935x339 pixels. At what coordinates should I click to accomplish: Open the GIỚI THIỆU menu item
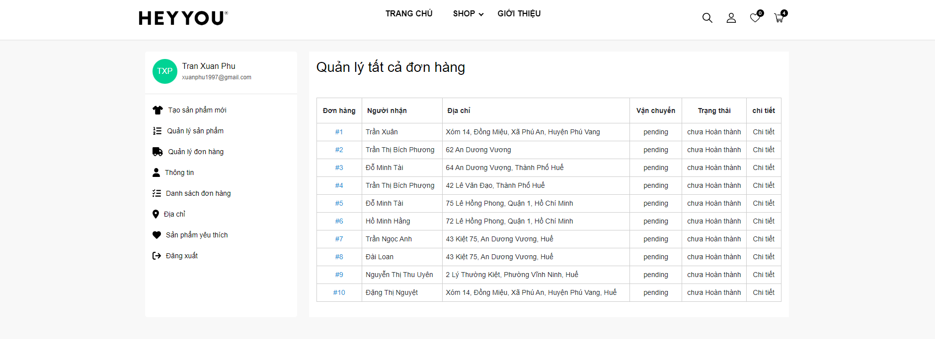pyautogui.click(x=519, y=14)
